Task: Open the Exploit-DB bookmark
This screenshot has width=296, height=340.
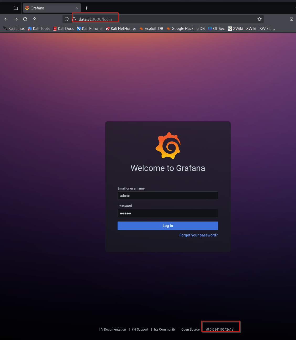Action: [151, 29]
